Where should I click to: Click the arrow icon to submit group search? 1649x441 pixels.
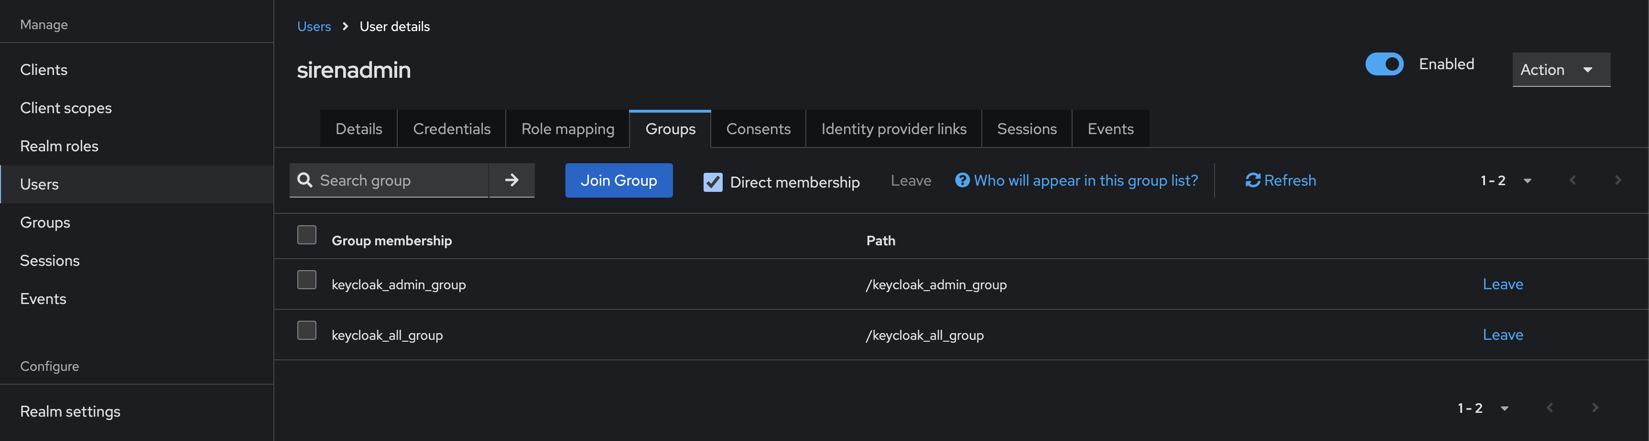[x=511, y=180]
